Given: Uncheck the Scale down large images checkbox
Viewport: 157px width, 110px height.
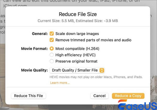Looking at the screenshot, I should pos(52,34).
